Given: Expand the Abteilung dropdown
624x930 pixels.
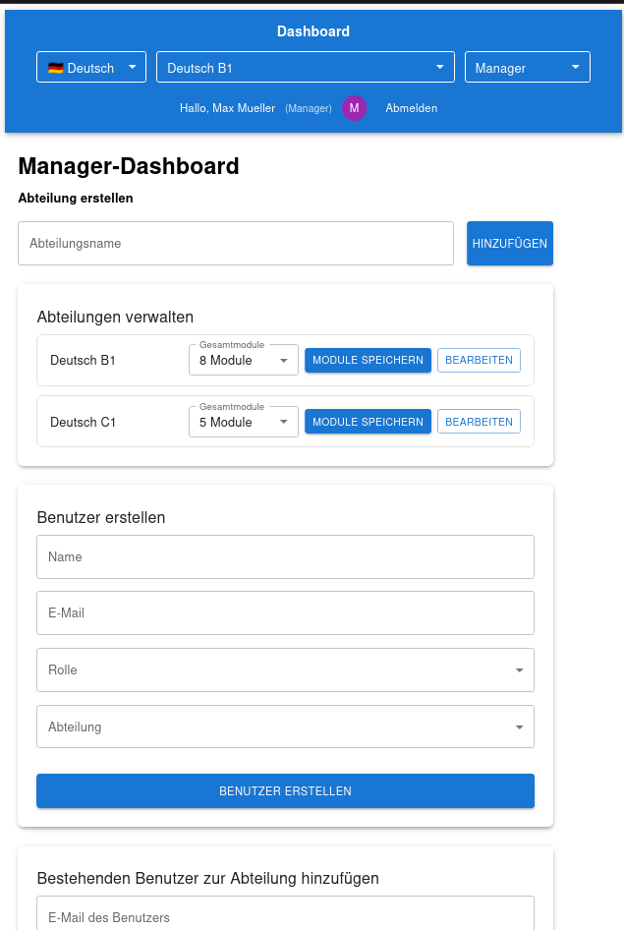Looking at the screenshot, I should pos(285,727).
